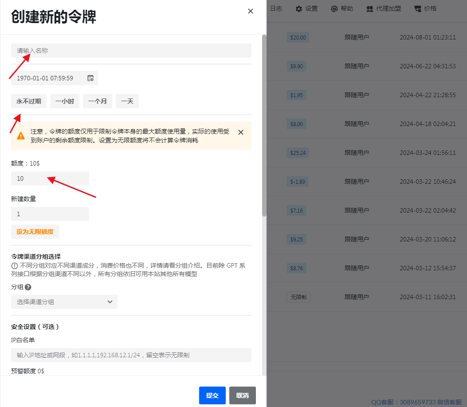This screenshot has width=467, height=407.
Task: Click the $8.76 quota tag
Action: [x=296, y=269]
